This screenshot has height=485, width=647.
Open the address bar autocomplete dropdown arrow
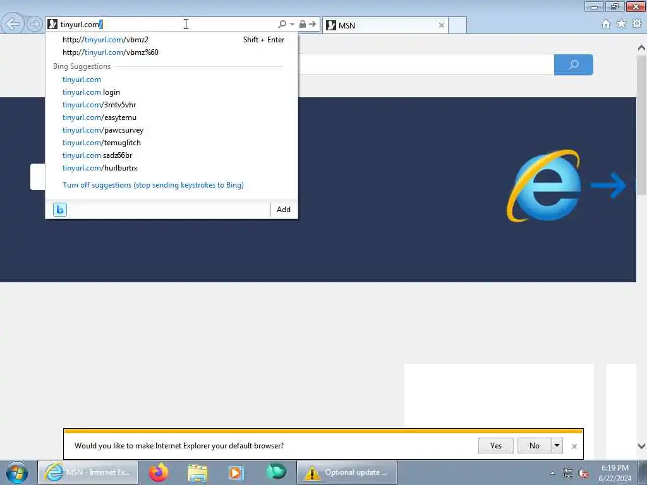(292, 25)
